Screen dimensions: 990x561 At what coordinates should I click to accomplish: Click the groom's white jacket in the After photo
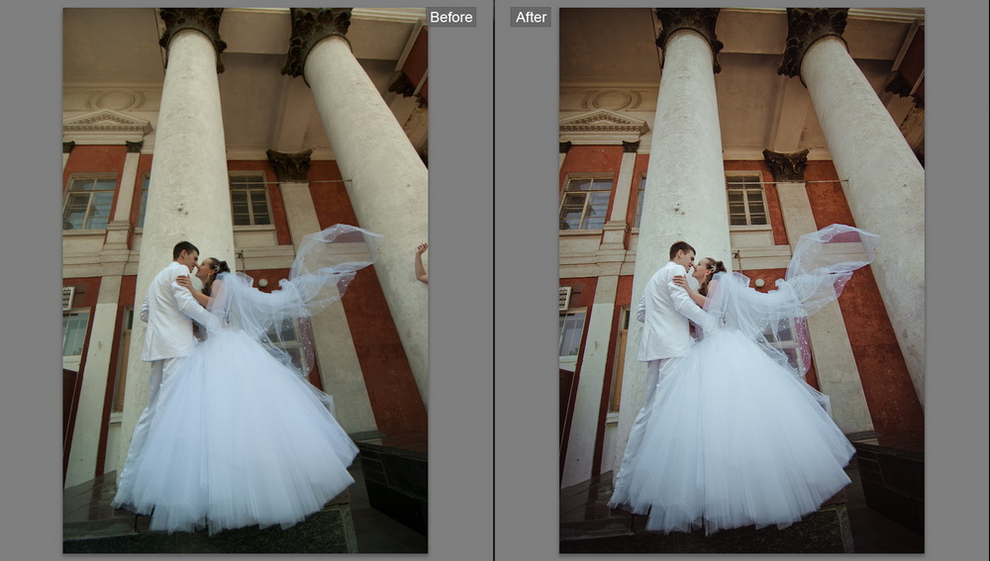pos(666,310)
